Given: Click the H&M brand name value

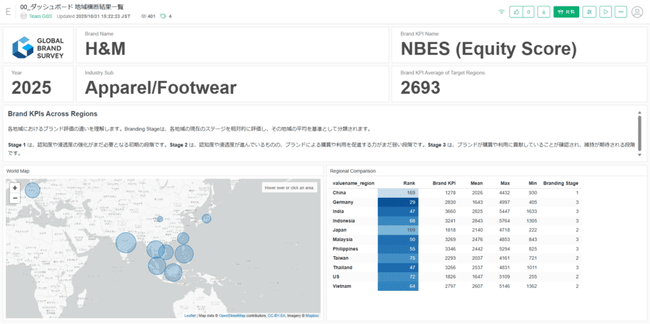Looking at the screenshot, I should [105, 49].
